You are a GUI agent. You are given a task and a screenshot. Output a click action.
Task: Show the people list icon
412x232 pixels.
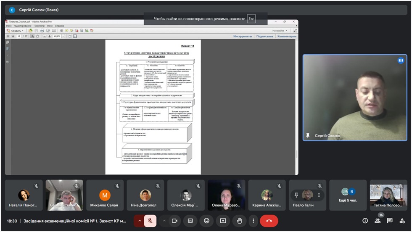click(x=378, y=221)
